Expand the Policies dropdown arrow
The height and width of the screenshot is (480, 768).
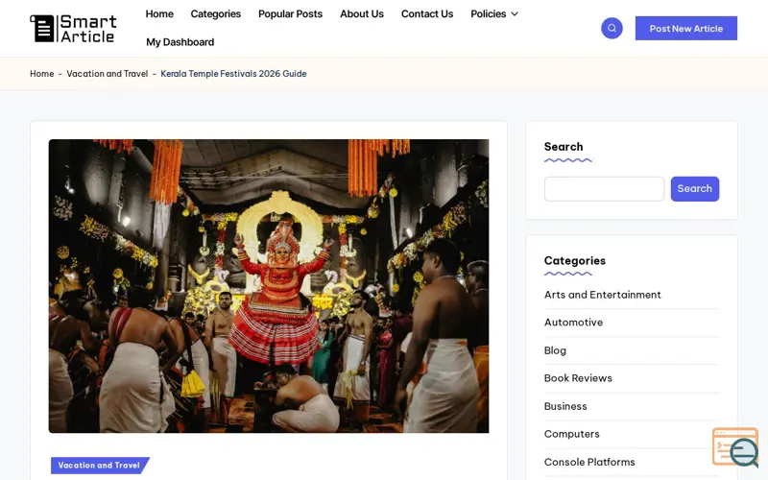tap(515, 14)
